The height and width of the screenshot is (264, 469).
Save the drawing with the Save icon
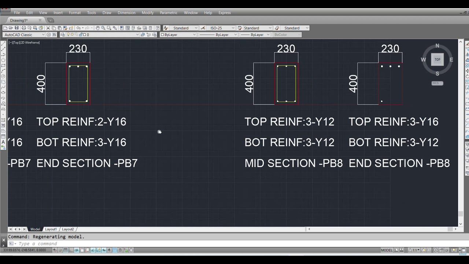(16, 28)
